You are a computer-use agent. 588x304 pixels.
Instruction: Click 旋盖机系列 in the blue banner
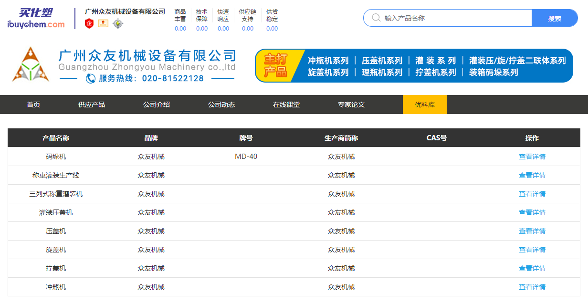coord(328,73)
